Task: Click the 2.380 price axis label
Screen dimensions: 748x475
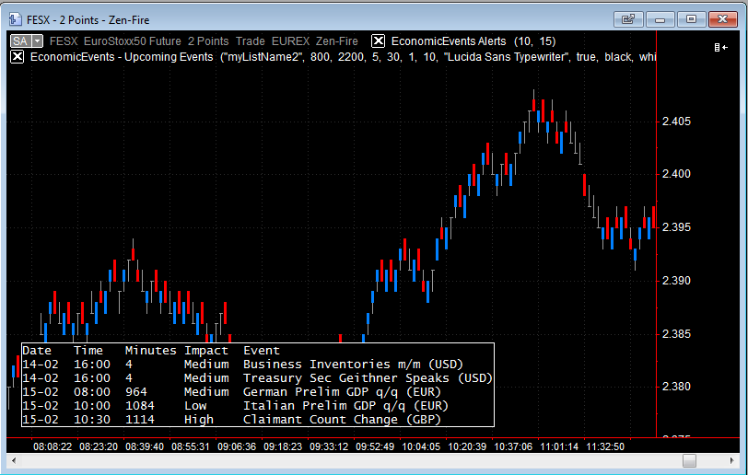Action: 676,387
